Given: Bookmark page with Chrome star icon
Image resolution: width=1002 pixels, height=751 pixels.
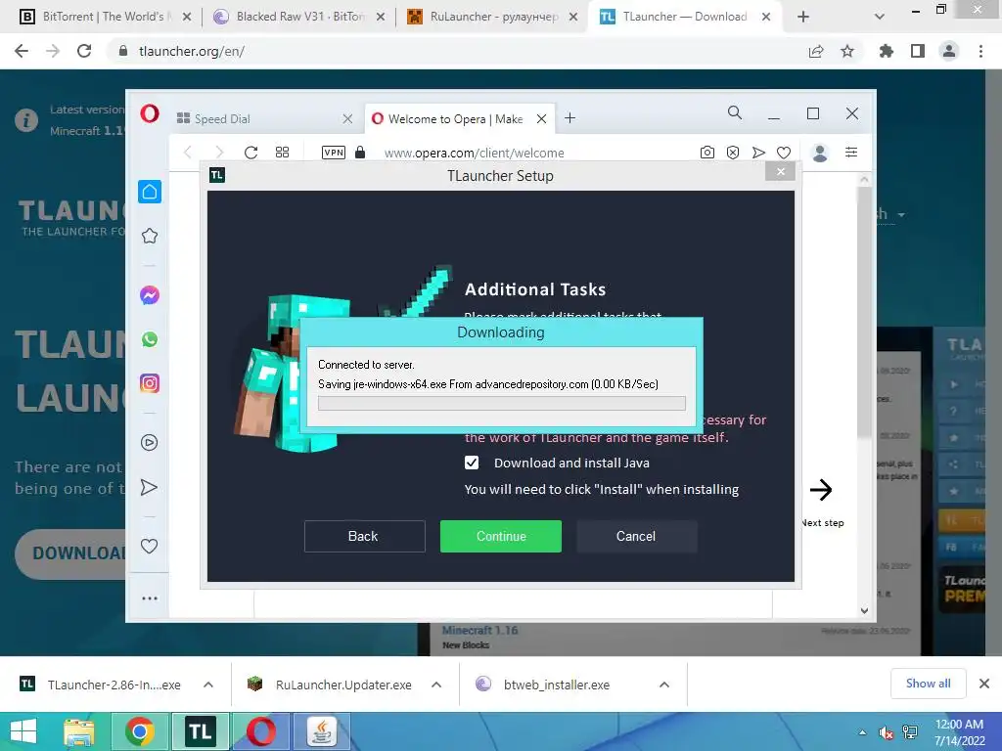Looking at the screenshot, I should pyautogui.click(x=847, y=51).
